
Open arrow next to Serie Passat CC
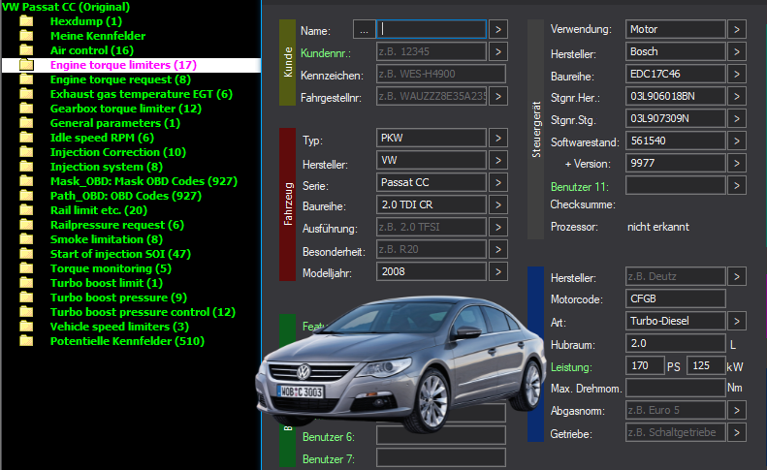click(x=498, y=183)
